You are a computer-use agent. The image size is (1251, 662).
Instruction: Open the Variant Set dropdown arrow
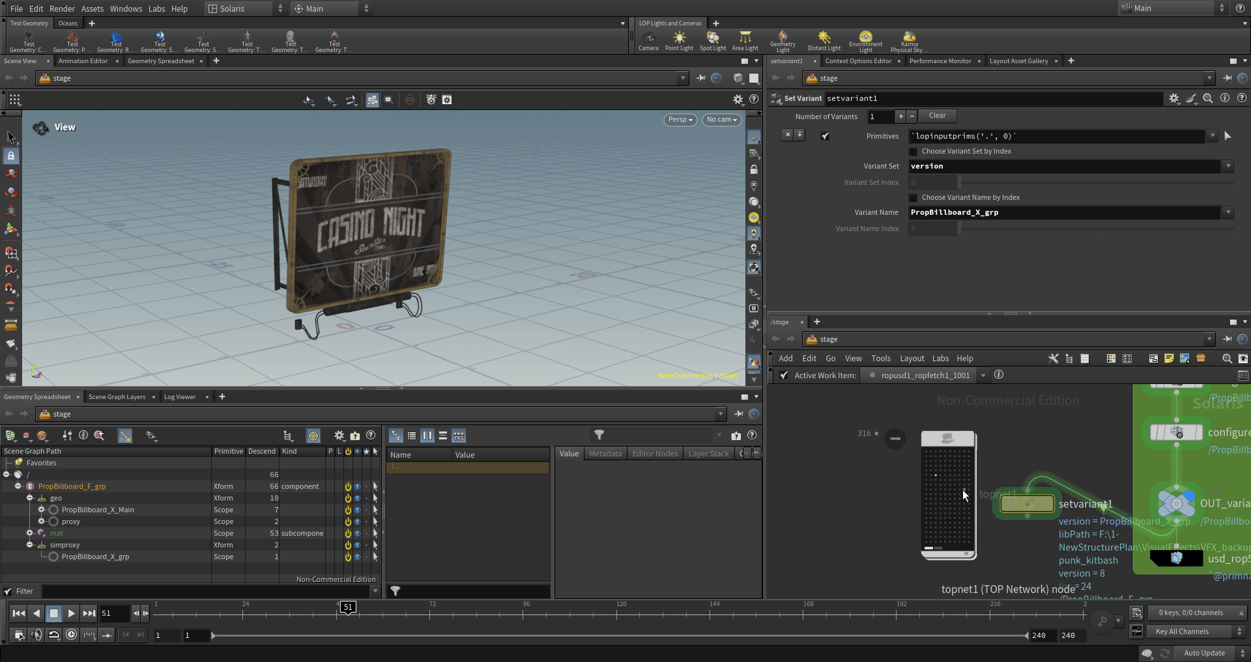[x=1228, y=167]
